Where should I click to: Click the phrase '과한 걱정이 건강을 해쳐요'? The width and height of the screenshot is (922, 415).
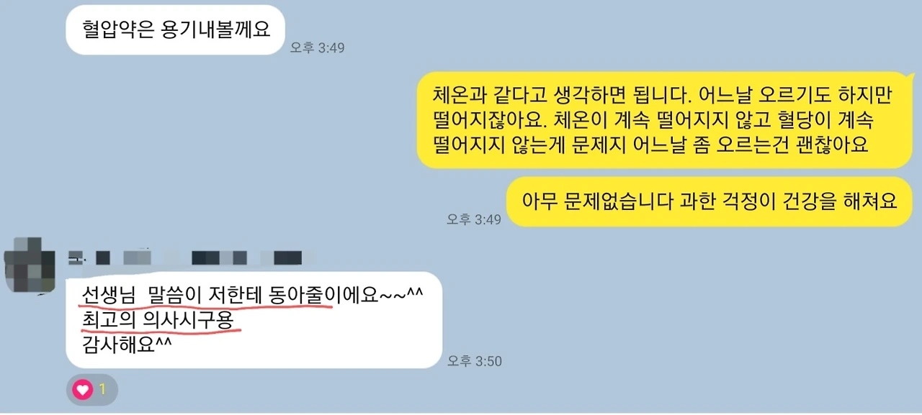(x=787, y=201)
